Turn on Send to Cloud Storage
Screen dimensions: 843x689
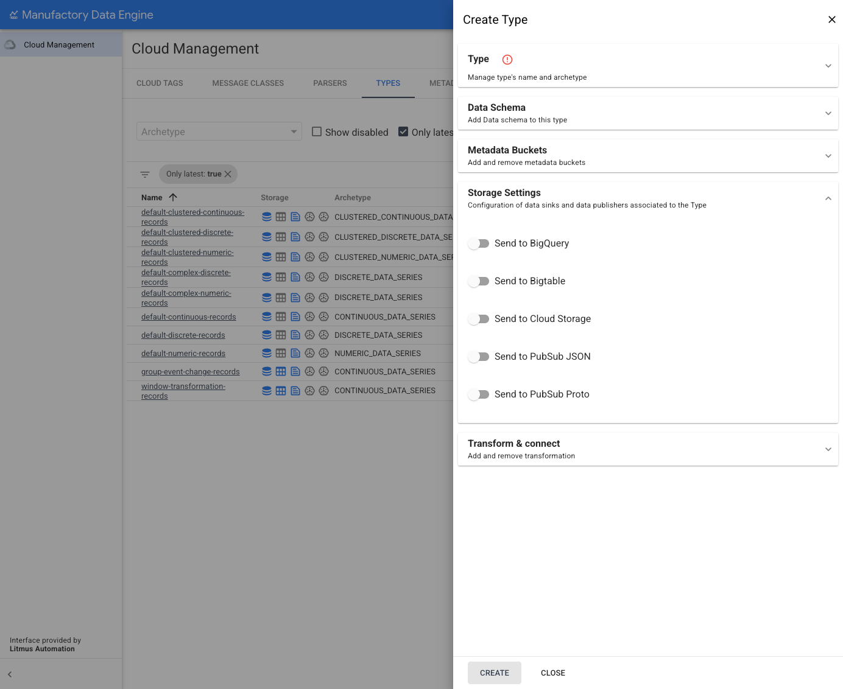click(479, 319)
